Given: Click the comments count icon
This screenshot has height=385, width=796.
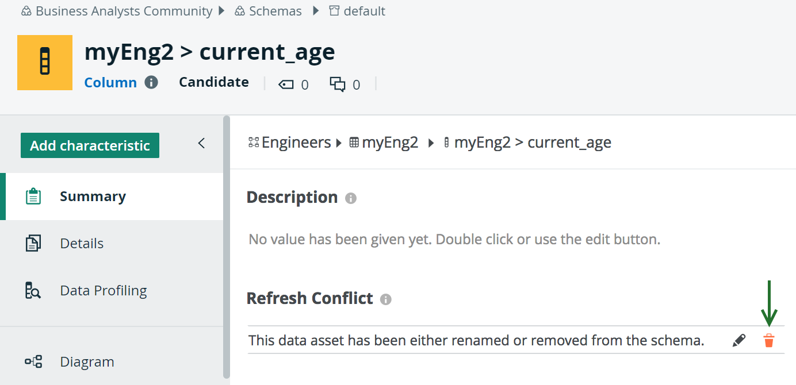Looking at the screenshot, I should tap(337, 84).
